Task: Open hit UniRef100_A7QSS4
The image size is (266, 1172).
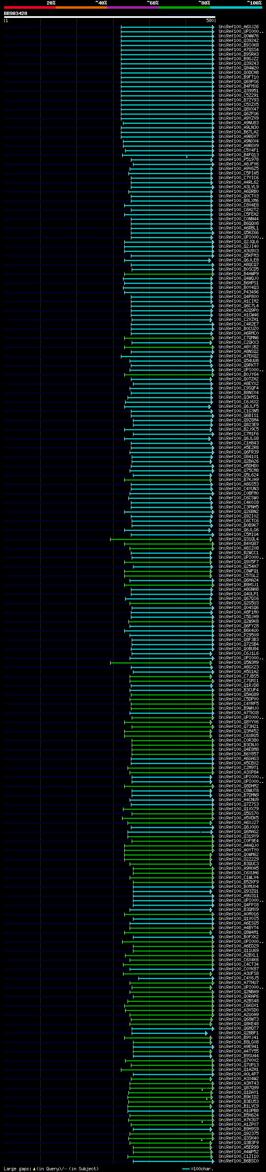Action: click(239, 49)
